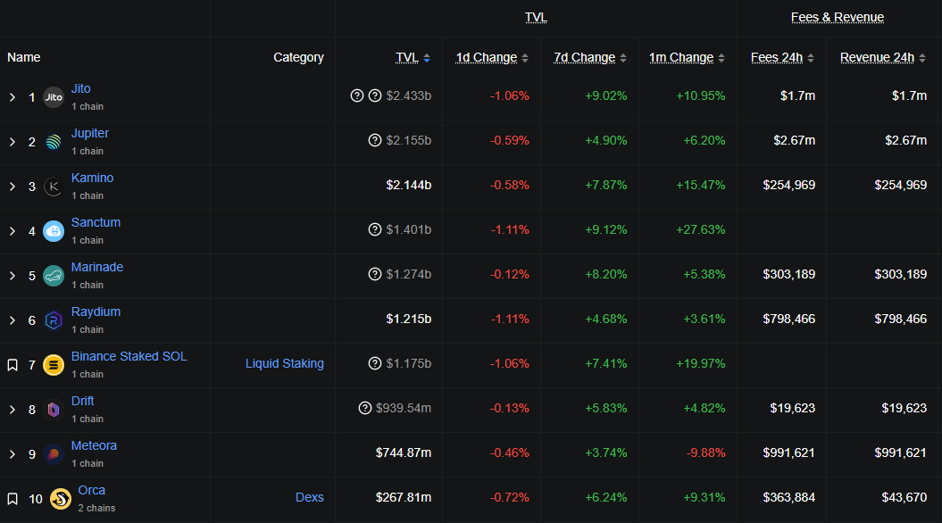The image size is (942, 523).
Task: Expand the Jito row chevron
Action: tap(13, 97)
